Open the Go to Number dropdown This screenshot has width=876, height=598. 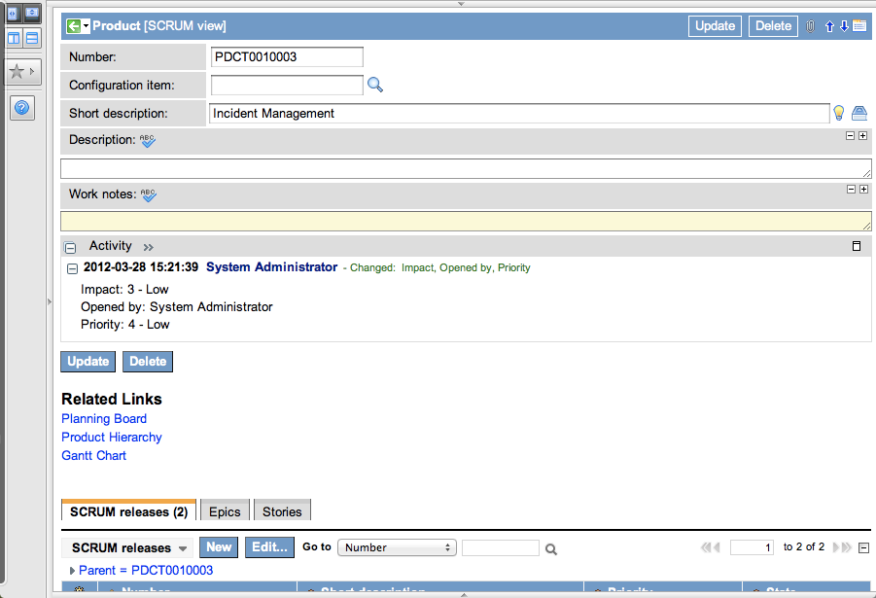(x=397, y=547)
